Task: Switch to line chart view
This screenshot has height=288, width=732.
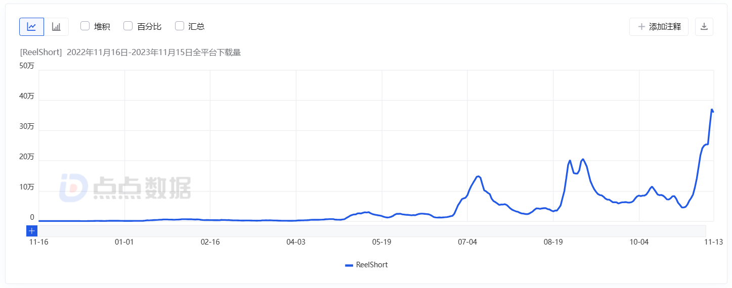Action: coord(31,27)
